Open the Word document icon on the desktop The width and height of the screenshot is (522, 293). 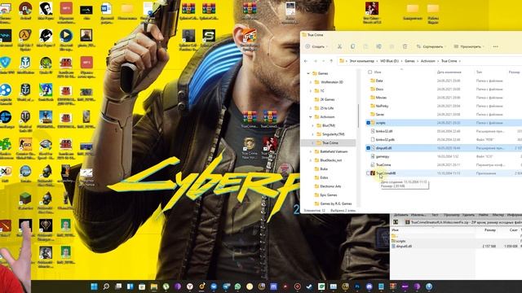(x=106, y=8)
